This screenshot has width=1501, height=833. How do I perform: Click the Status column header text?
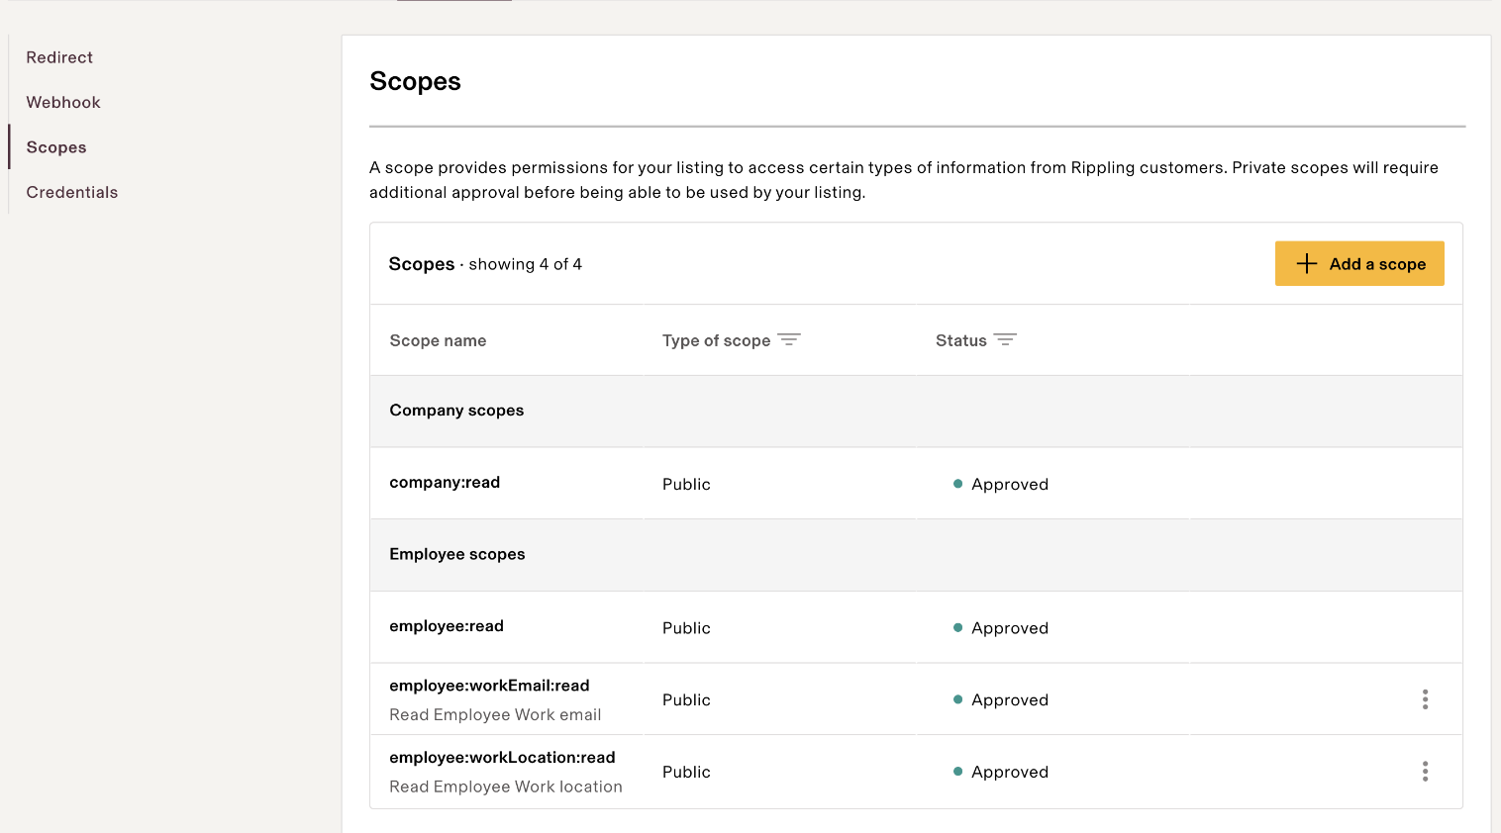(x=960, y=340)
